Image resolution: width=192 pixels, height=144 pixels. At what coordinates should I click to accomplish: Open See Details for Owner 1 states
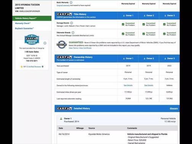click(x=128, y=85)
